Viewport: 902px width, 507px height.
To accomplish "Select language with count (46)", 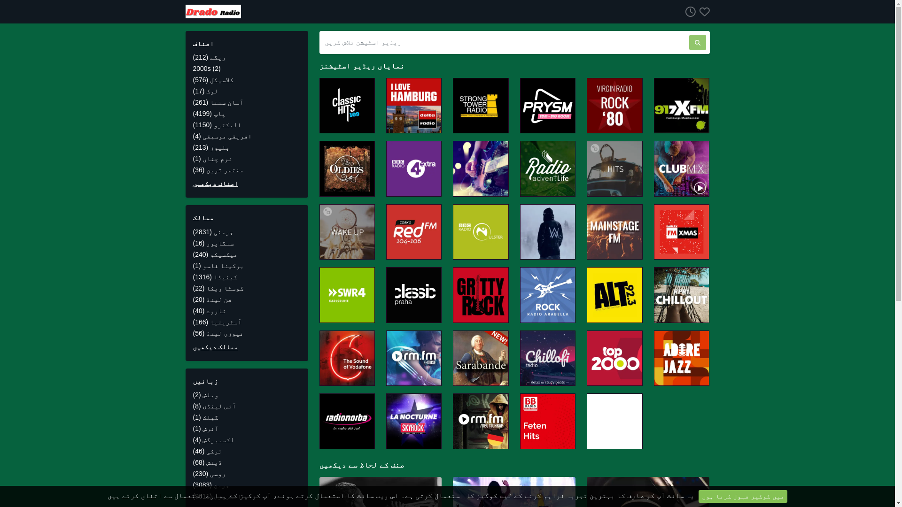I will click(x=207, y=451).
